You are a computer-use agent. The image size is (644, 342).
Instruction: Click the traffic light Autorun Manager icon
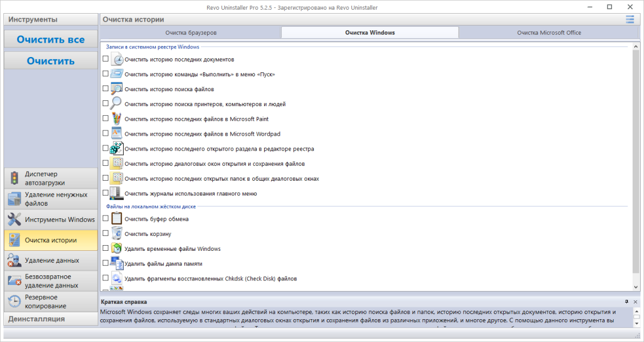point(14,178)
